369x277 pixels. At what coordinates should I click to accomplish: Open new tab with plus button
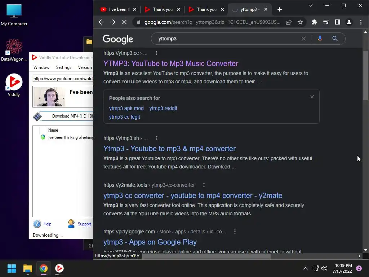point(280,9)
